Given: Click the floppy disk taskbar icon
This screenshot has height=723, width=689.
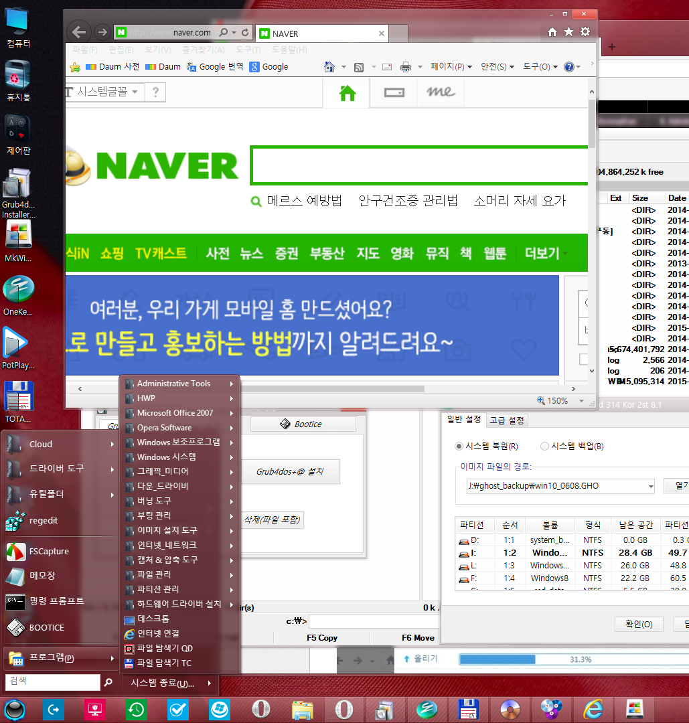Looking at the screenshot, I should [469, 709].
